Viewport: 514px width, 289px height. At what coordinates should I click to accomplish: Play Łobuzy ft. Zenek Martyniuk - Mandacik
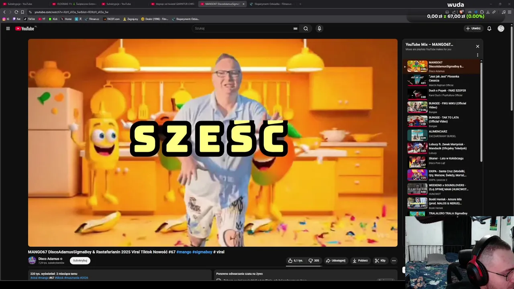tap(442, 148)
